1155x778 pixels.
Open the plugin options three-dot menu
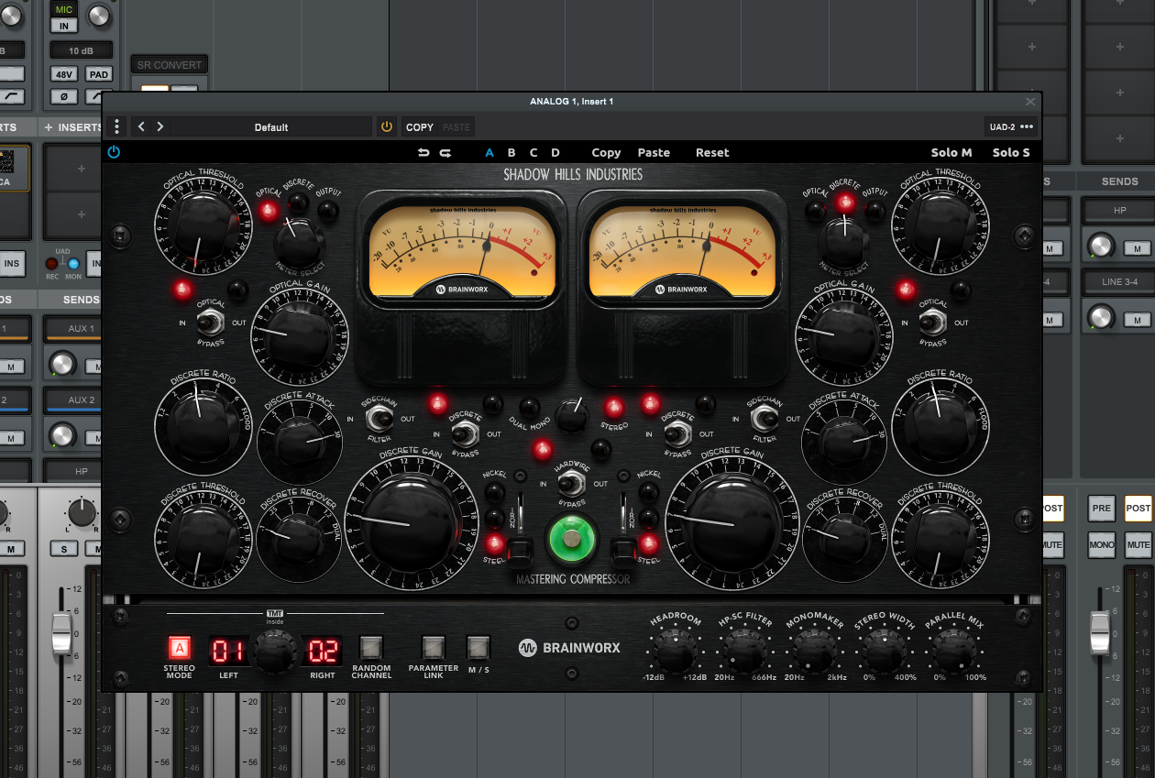tap(115, 126)
